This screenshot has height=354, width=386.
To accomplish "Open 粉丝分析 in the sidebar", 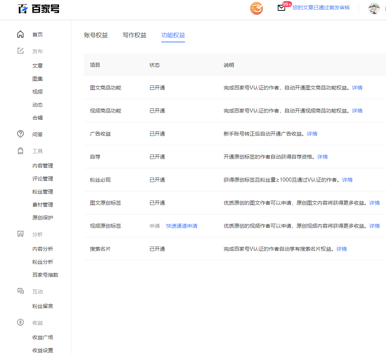I will click(x=42, y=262).
